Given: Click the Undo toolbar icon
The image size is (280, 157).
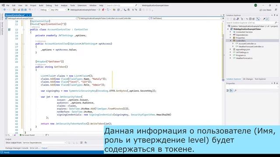Looking at the screenshot, I should [30, 10].
